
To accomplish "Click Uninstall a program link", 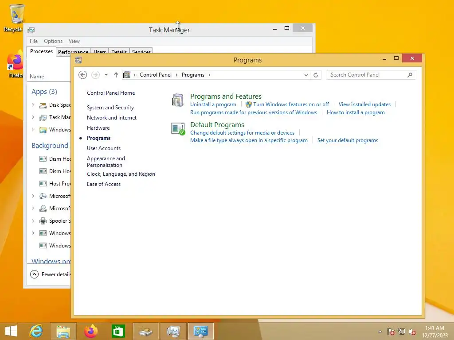I will point(213,104).
